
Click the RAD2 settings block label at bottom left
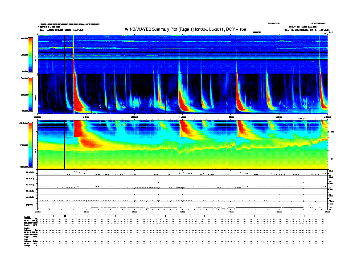[27, 217]
